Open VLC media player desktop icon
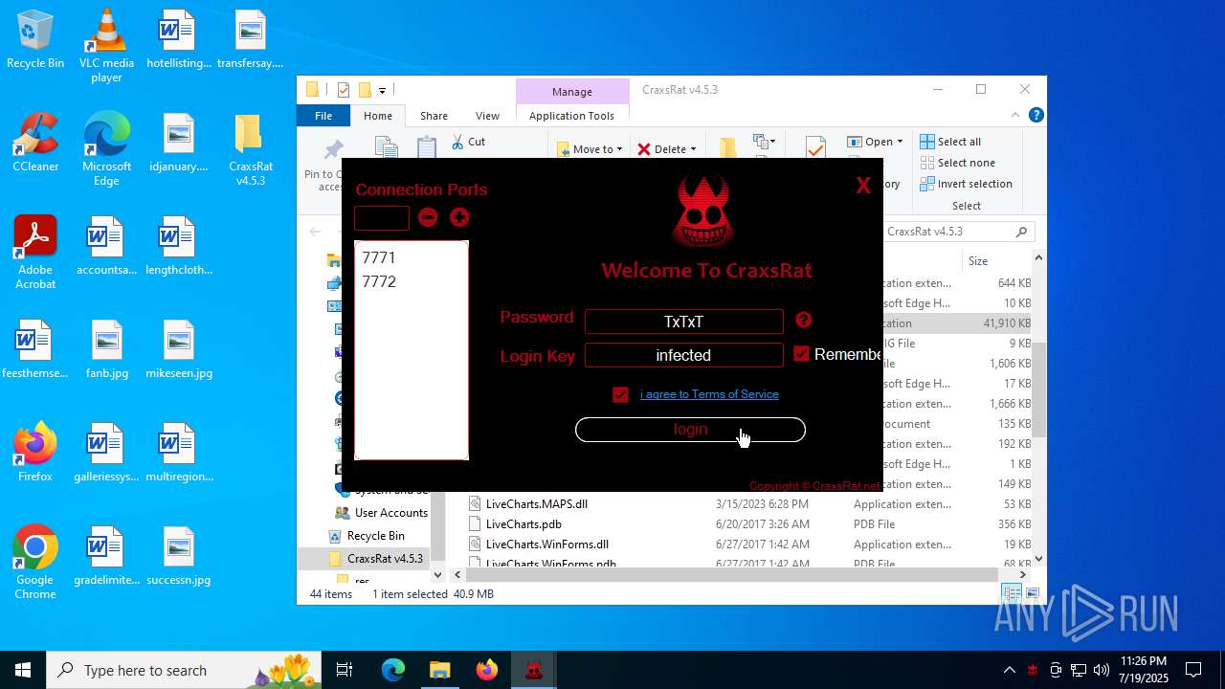Viewport: 1225px width, 689px height. coord(106,45)
